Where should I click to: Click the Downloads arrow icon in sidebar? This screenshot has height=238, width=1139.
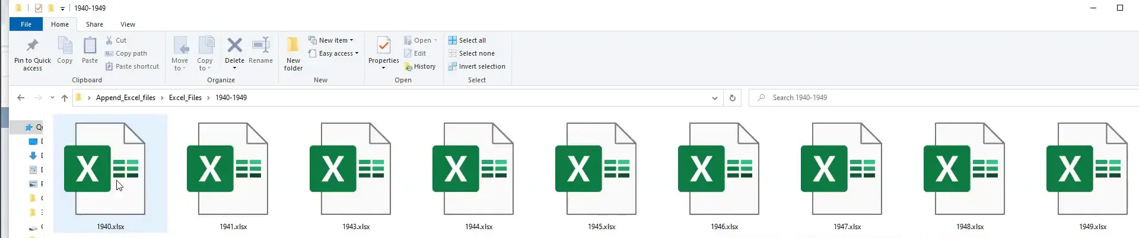tap(33, 156)
